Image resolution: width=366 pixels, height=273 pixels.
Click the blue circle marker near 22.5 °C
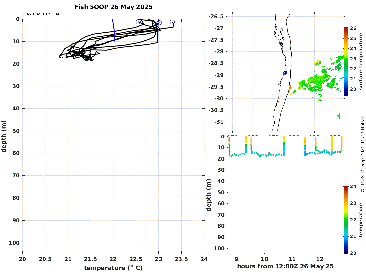click(138, 22)
